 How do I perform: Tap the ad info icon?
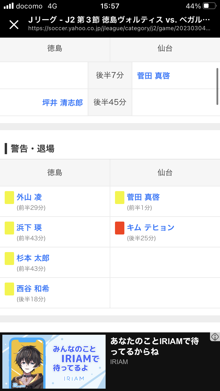click(215, 337)
